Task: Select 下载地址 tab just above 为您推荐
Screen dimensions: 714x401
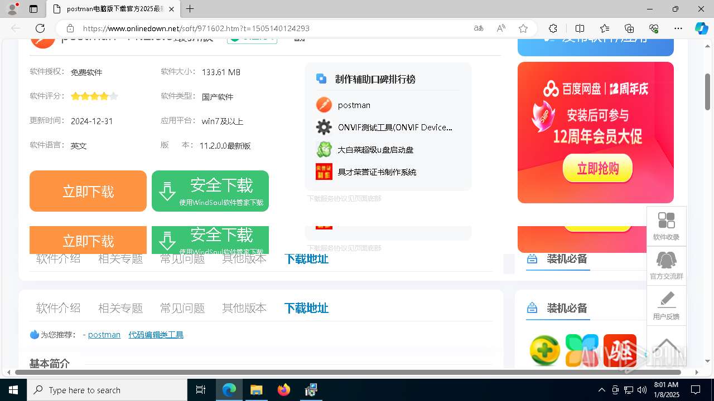Action: 306,308
